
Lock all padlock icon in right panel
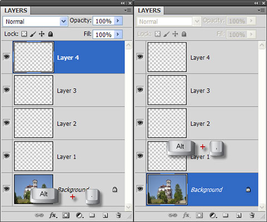coord(184,34)
